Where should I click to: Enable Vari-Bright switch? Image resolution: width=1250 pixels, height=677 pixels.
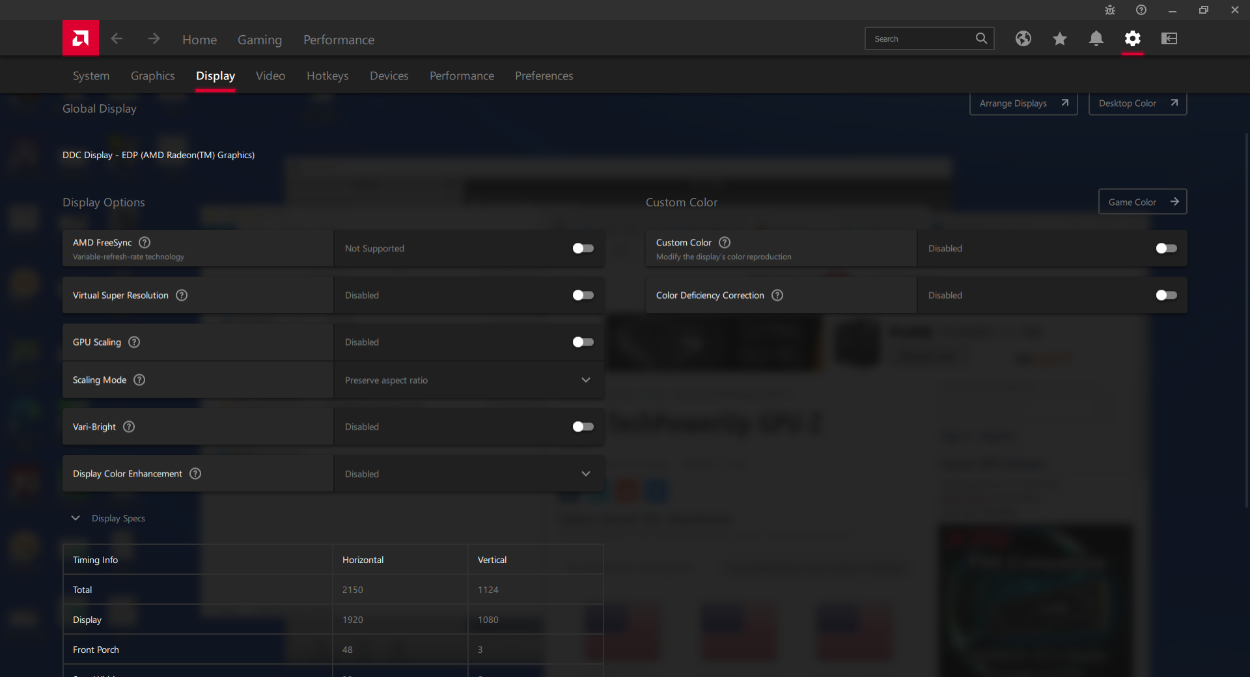583,426
